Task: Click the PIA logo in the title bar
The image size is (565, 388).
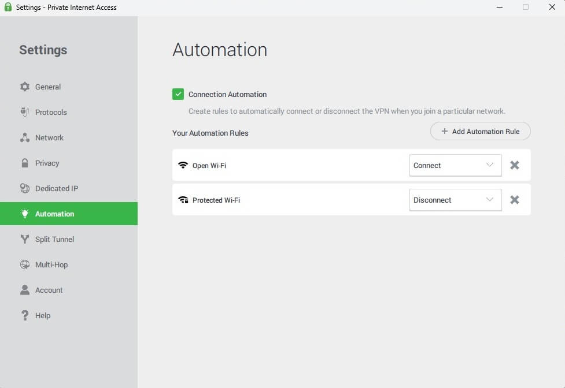Action: [x=7, y=7]
